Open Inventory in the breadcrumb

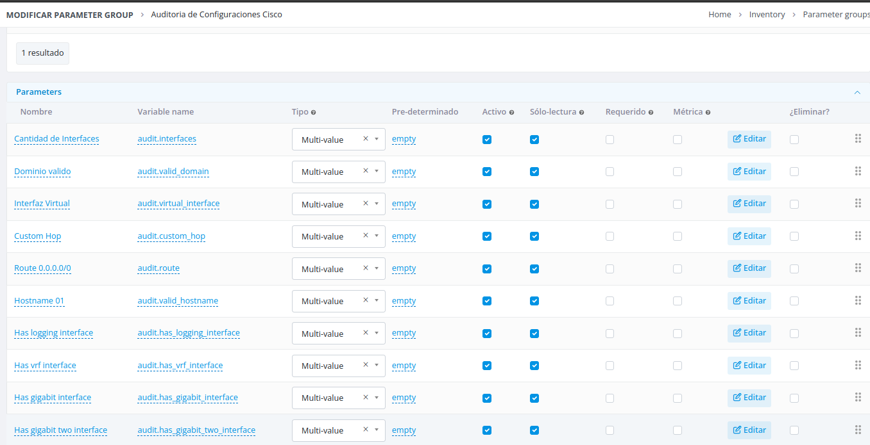pos(767,14)
